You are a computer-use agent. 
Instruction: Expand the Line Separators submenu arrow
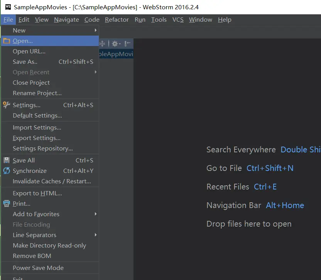(x=95, y=235)
